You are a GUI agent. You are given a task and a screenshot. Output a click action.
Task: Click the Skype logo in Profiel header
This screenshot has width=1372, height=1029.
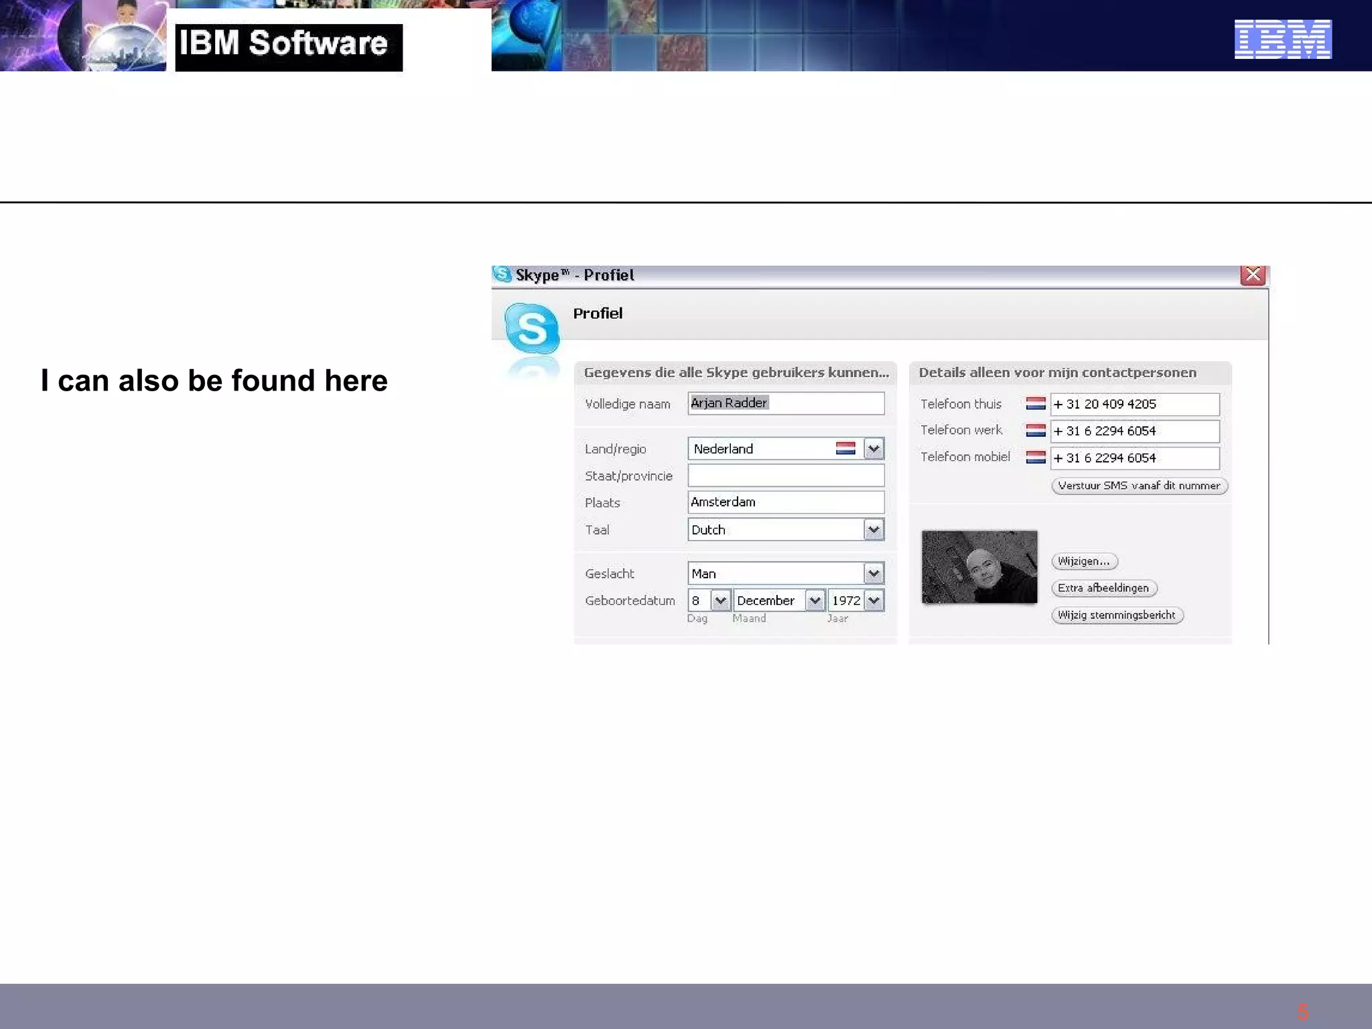point(532,328)
